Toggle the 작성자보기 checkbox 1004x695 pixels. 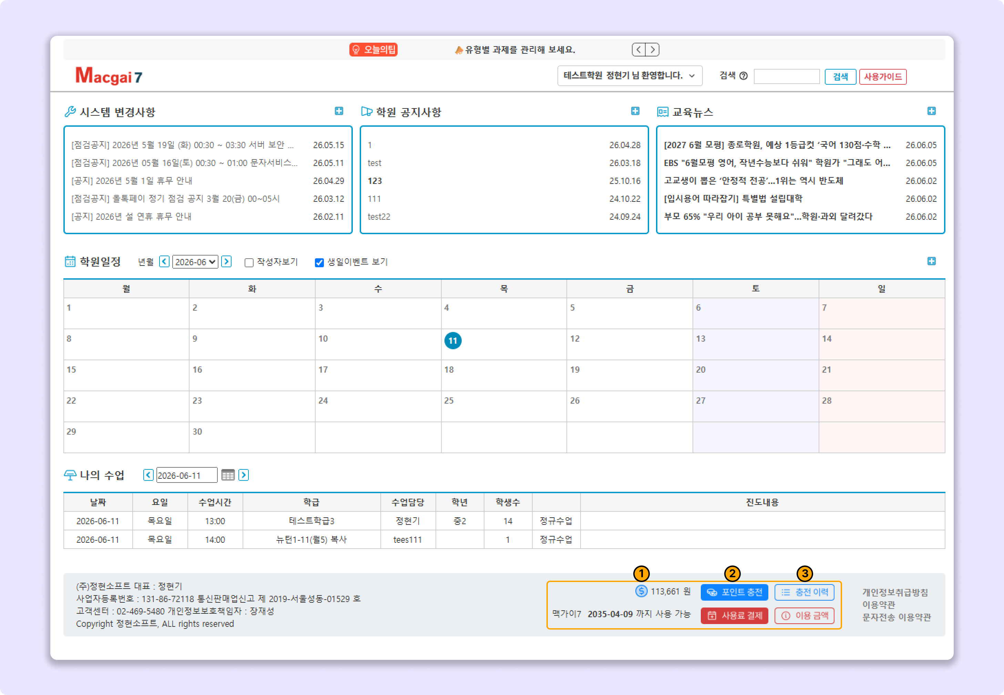[x=249, y=262]
